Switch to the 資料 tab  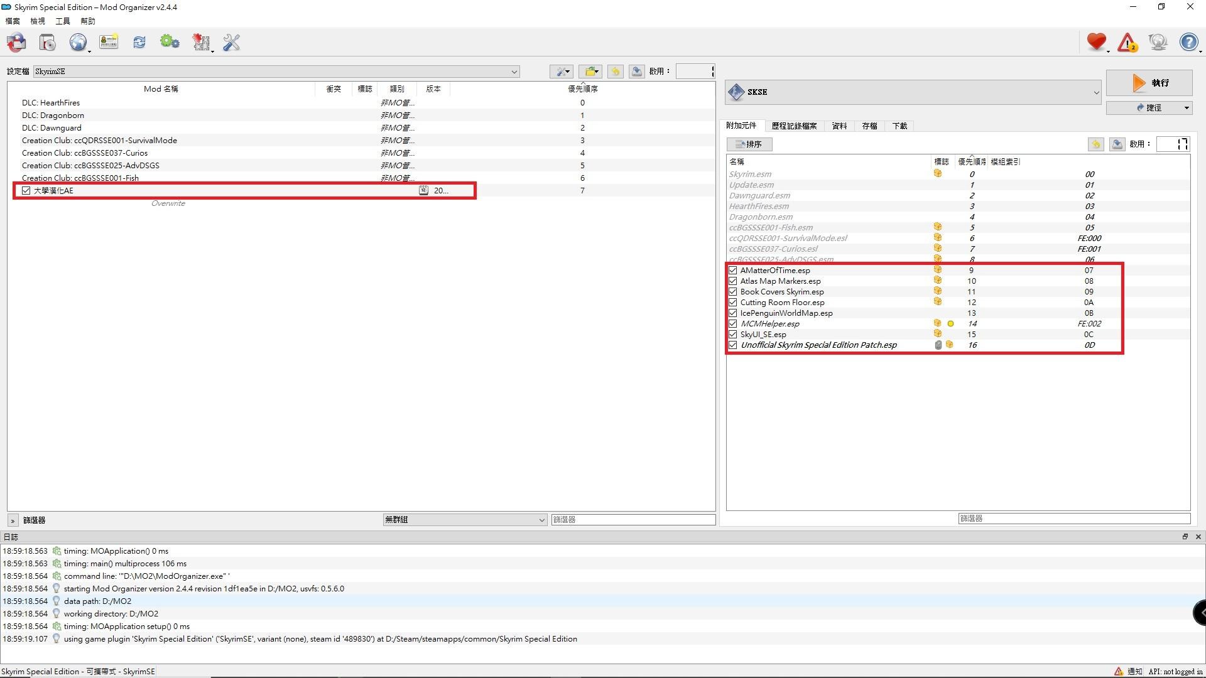[839, 126]
